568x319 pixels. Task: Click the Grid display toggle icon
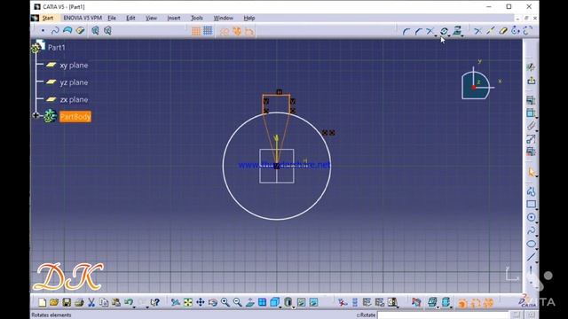pos(196,31)
